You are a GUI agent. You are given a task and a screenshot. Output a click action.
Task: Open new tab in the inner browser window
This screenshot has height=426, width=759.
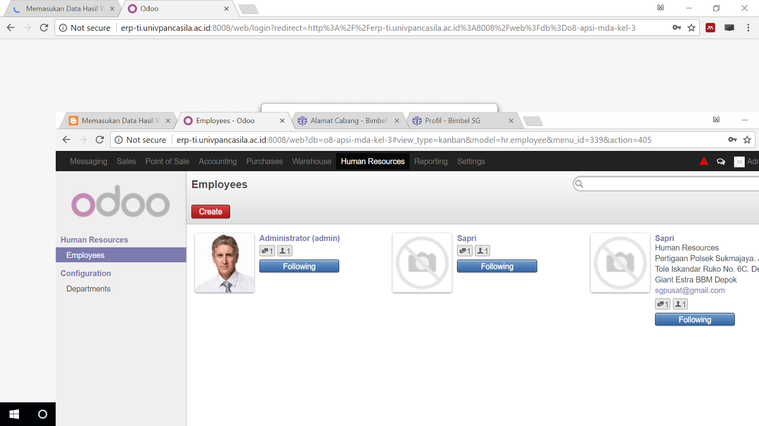[x=533, y=121]
